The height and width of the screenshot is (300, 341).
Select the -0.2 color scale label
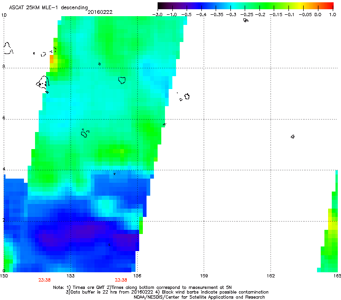(260, 15)
